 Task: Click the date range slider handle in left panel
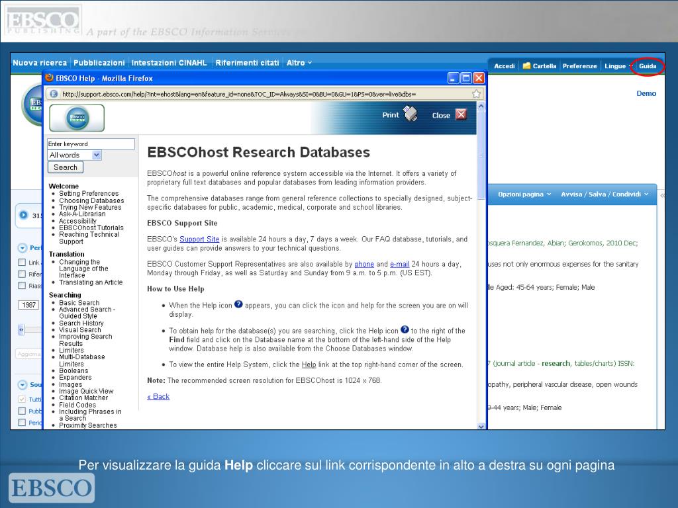[21, 329]
